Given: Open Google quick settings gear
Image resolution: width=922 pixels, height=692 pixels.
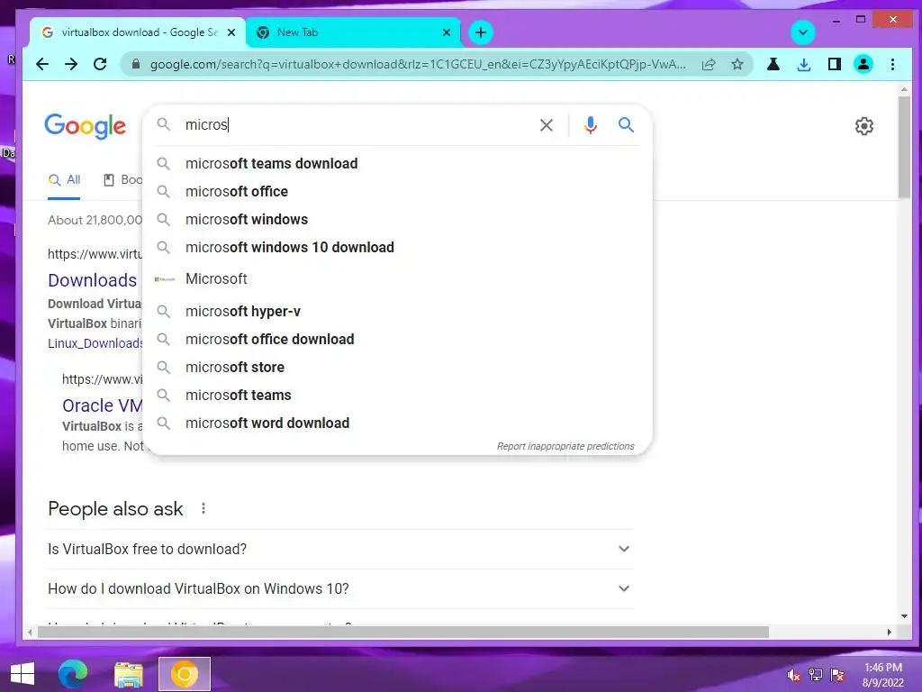Looking at the screenshot, I should [x=863, y=126].
